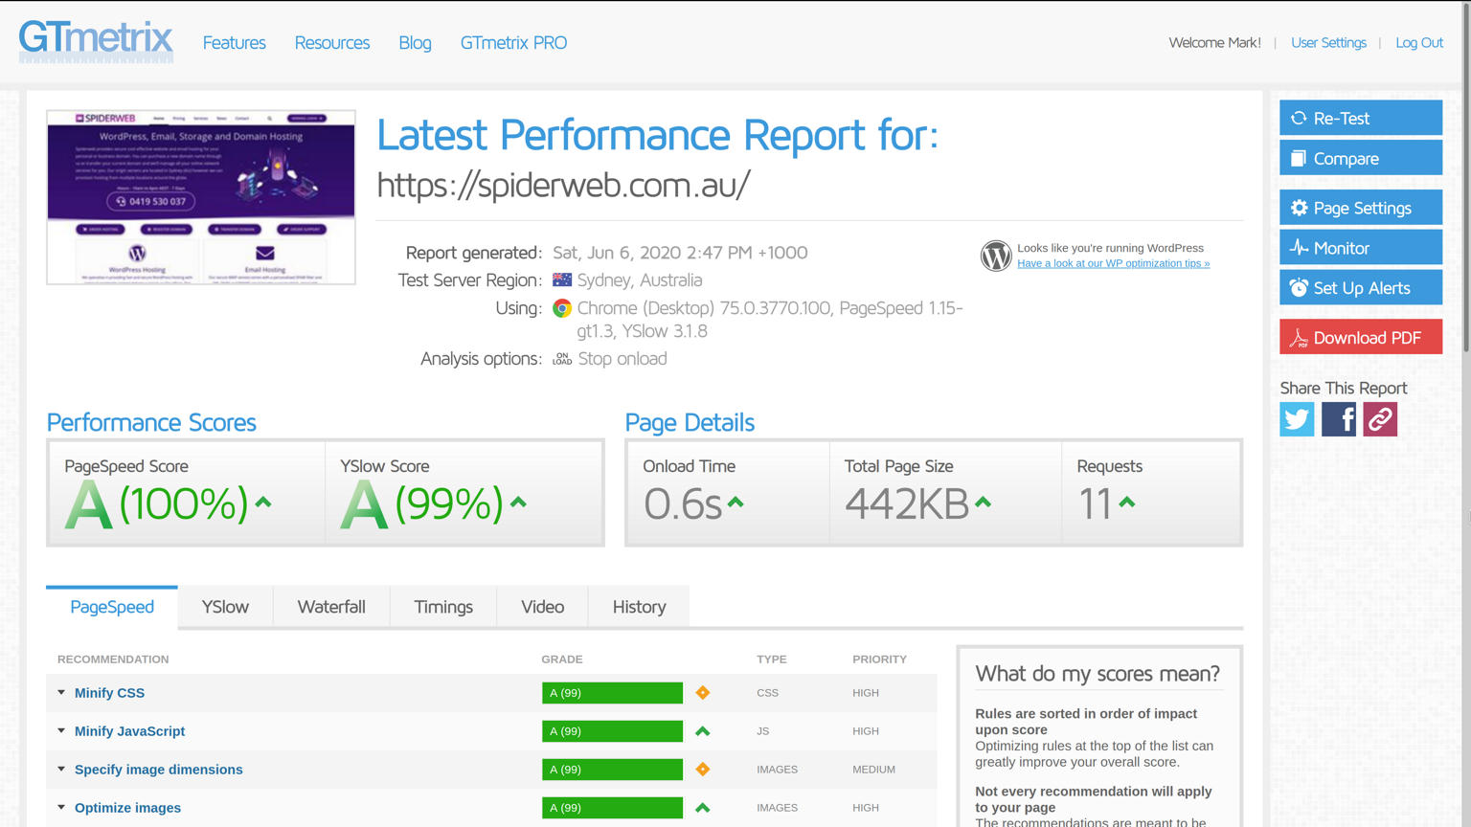
Task: Click Specify image dimensions link
Action: tap(158, 770)
